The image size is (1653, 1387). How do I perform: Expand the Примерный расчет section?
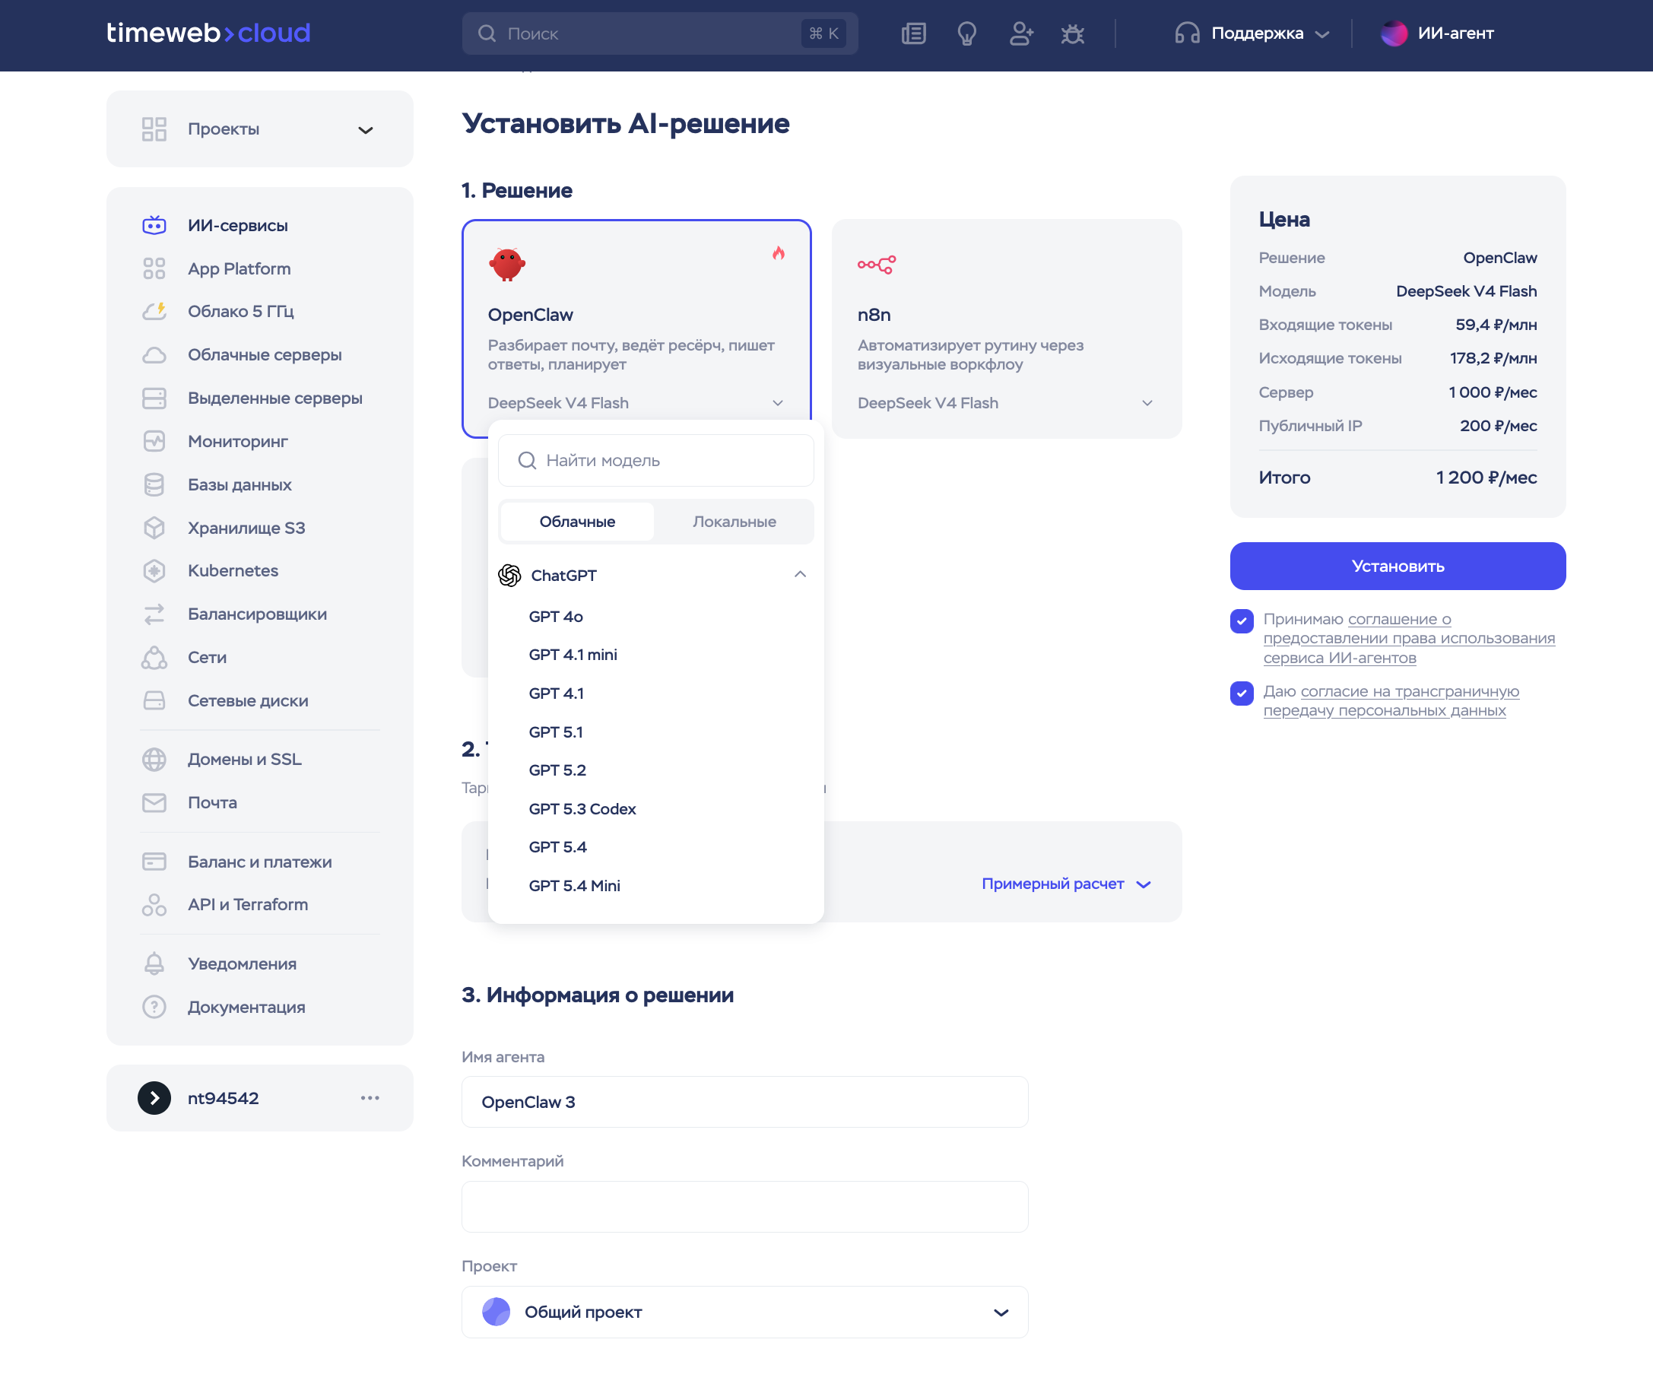pos(1066,884)
